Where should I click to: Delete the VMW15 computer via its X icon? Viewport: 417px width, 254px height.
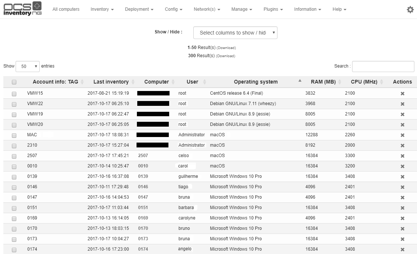[x=402, y=94]
